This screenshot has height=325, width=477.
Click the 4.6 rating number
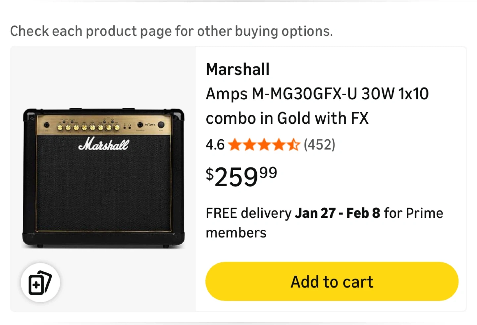215,145
